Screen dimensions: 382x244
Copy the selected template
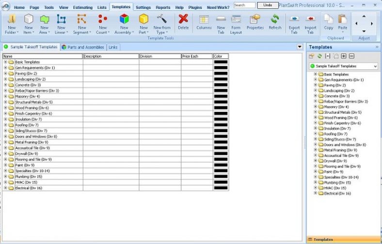pos(328,22)
